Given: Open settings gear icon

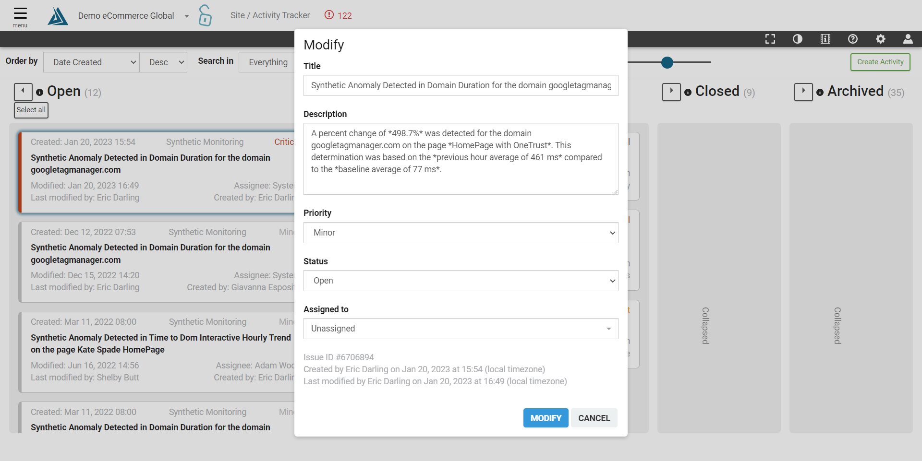Looking at the screenshot, I should (x=881, y=39).
